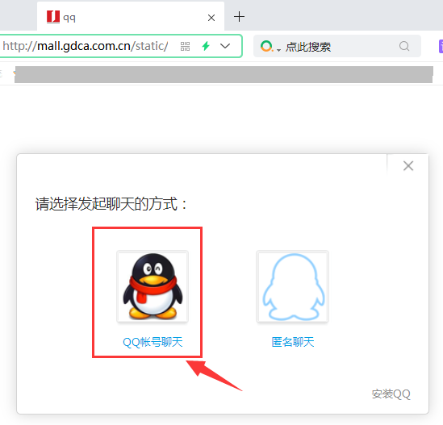Click the QR code icon in address bar

pos(185,46)
